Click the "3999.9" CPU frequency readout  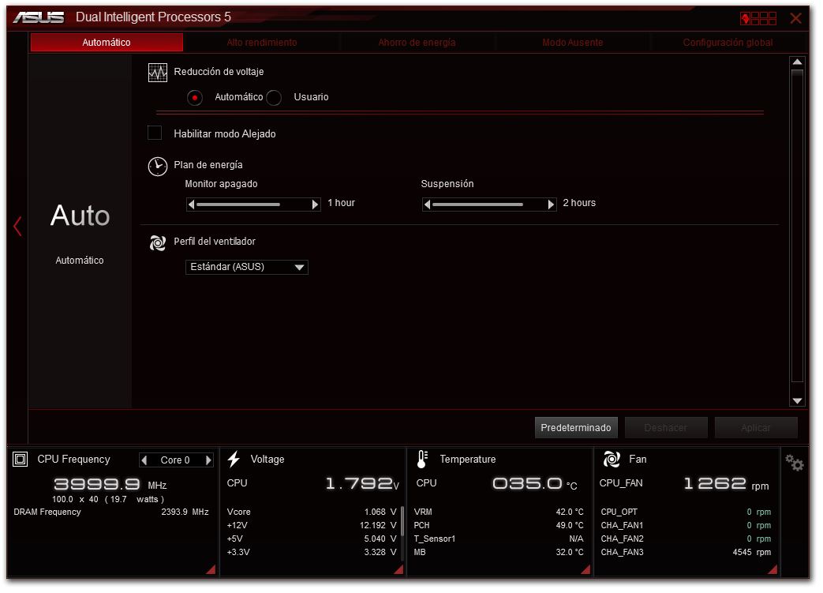point(97,484)
